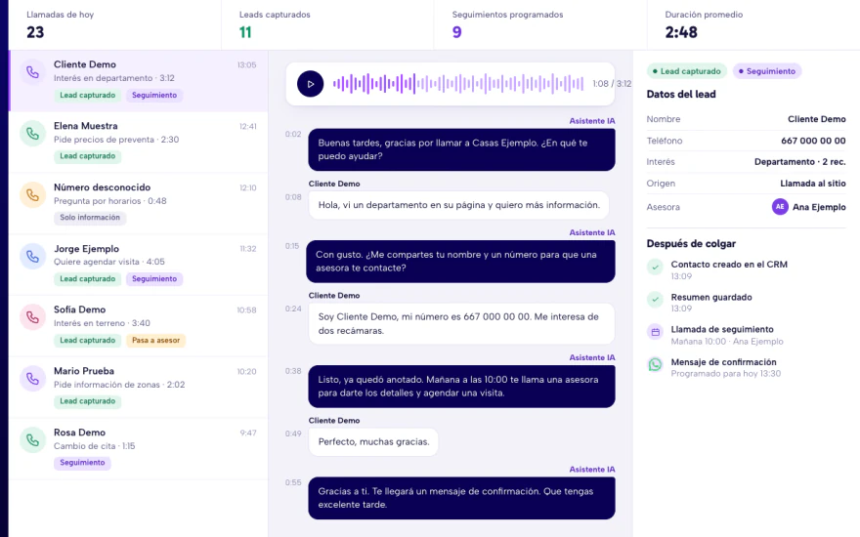Screen dimensions: 860x537
Task: Seek within the audio waveform
Action: click(458, 84)
